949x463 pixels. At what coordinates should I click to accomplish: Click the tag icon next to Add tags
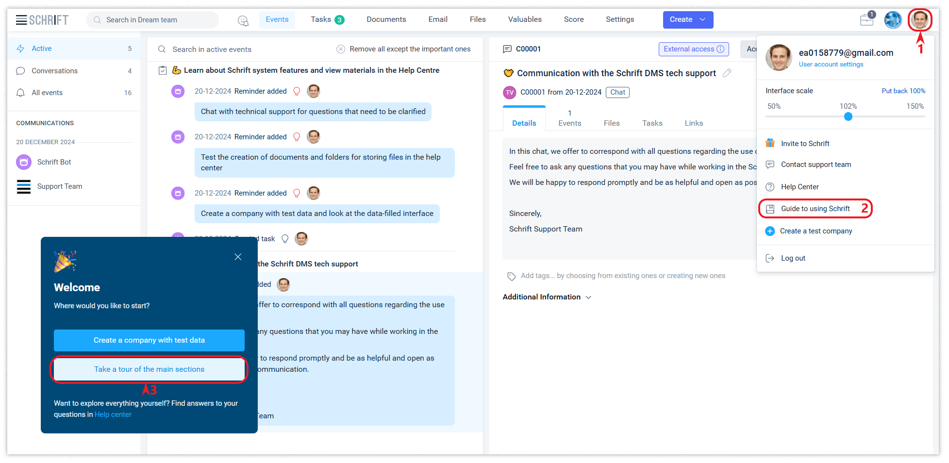coord(511,276)
